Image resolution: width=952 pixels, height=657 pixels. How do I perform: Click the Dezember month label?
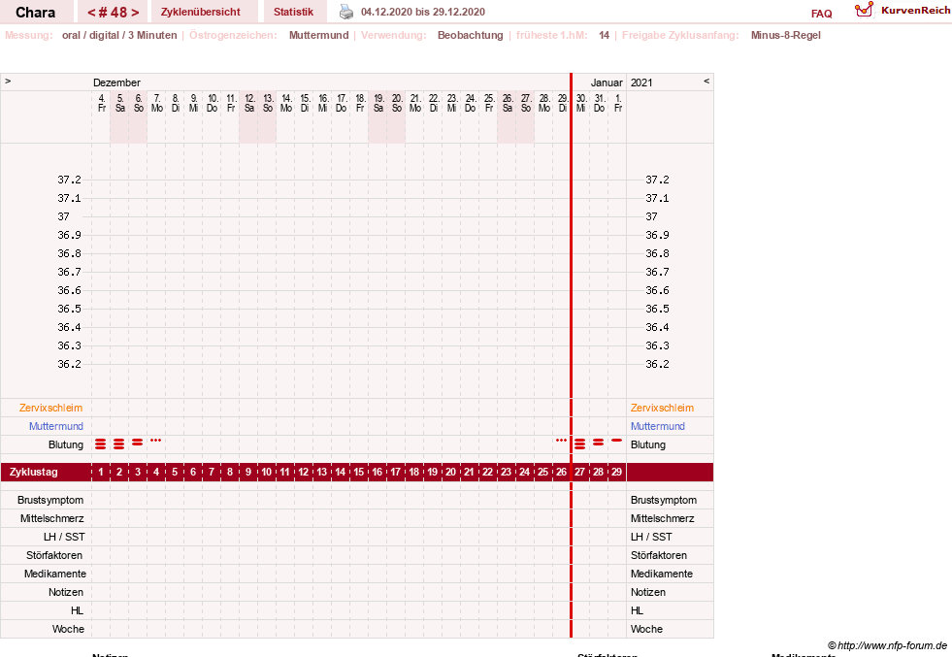tap(116, 82)
